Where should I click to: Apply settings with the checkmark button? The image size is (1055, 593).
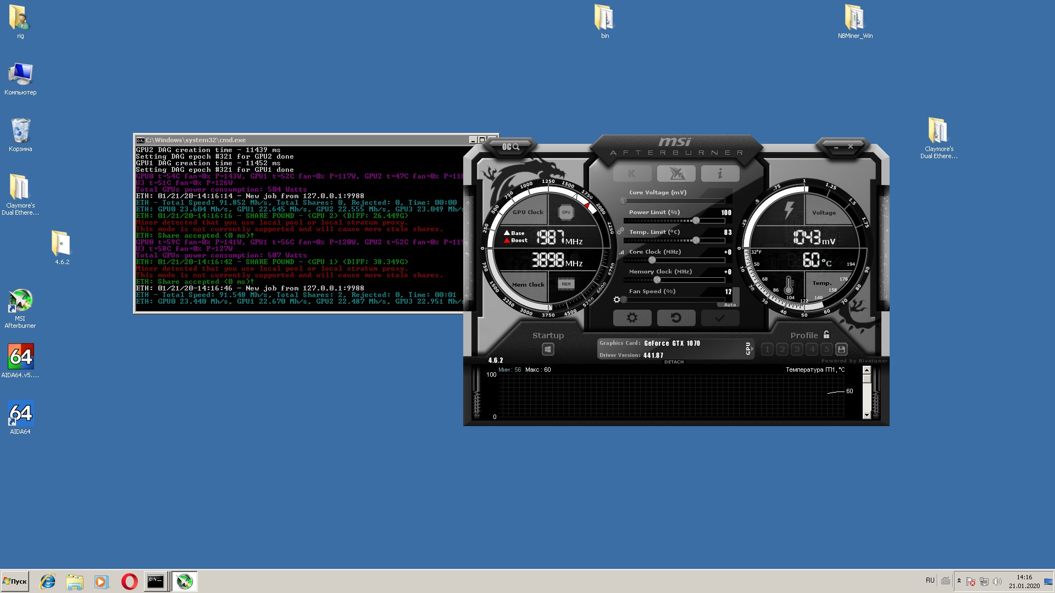click(720, 317)
